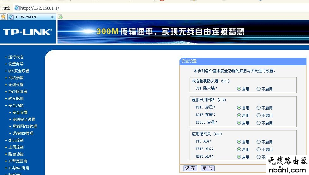The height and width of the screenshot is (175, 309).
Task: Click the 帮助 (Help) button
Action: point(208,168)
